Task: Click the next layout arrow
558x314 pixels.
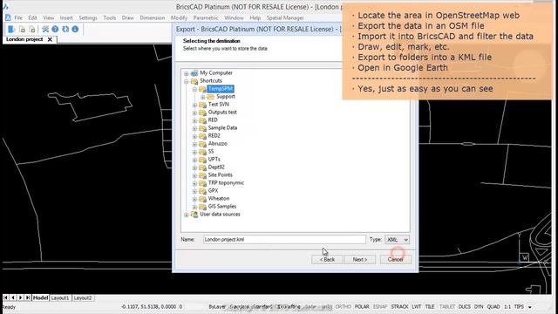Action: [x=21, y=297]
